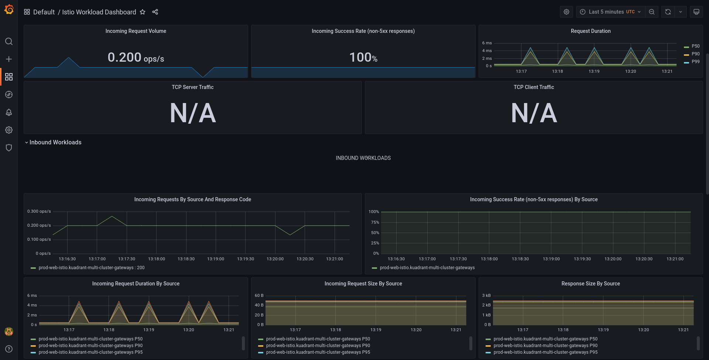Open the Help question mark icon
This screenshot has height=360, width=709.
(x=9, y=349)
